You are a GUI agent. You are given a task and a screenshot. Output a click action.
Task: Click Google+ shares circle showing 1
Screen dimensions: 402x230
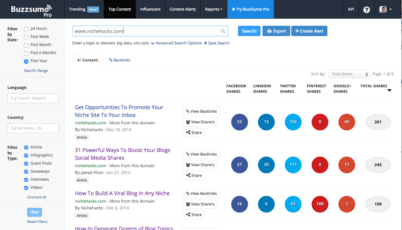347,204
